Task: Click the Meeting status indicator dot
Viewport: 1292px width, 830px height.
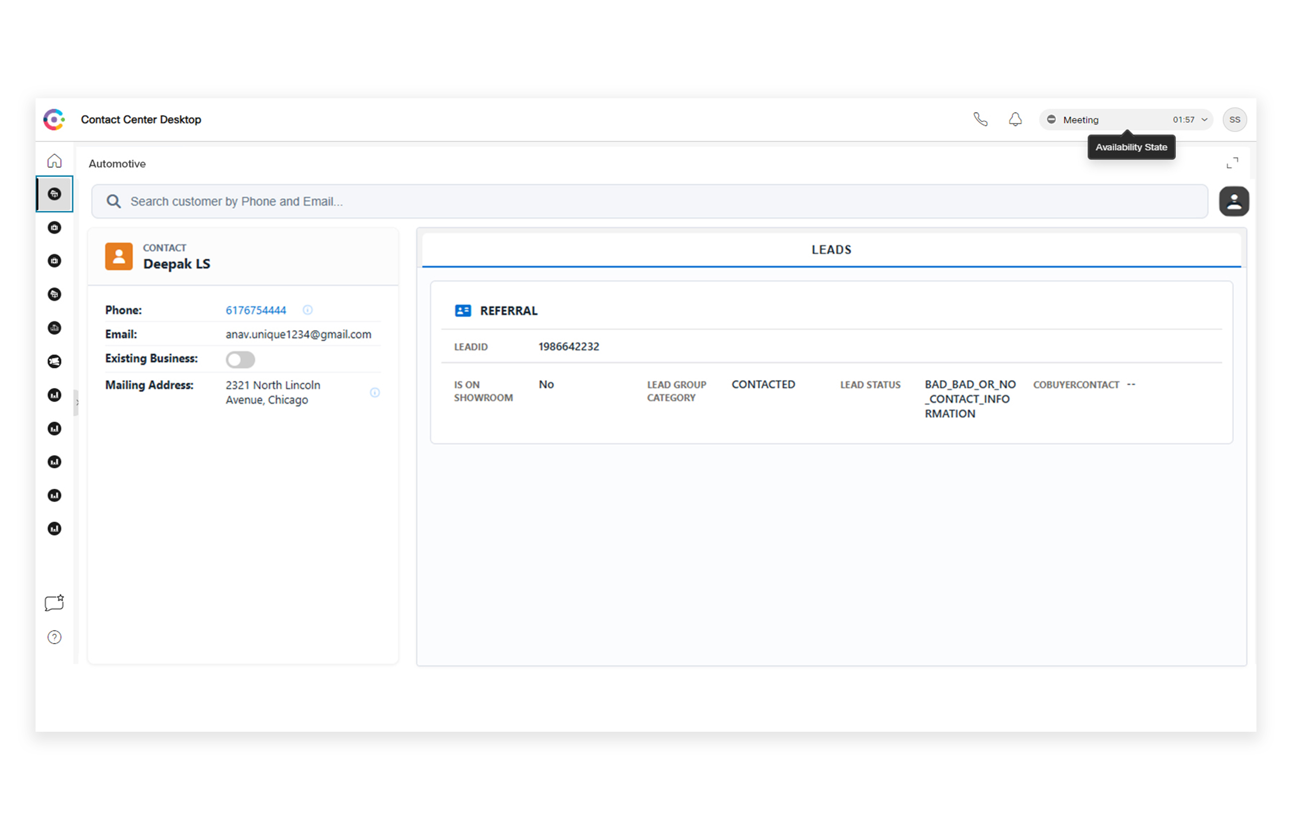Action: coord(1051,119)
